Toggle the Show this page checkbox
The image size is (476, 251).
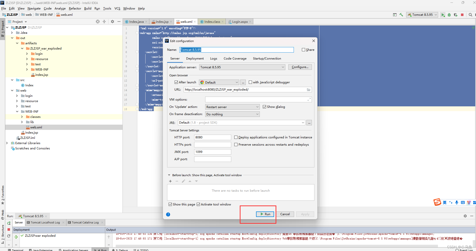[x=170, y=204]
